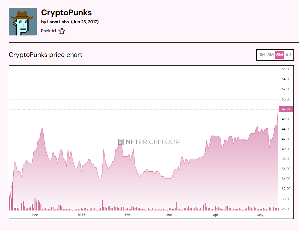
Task: Show the All time range chart
Action: coord(288,55)
